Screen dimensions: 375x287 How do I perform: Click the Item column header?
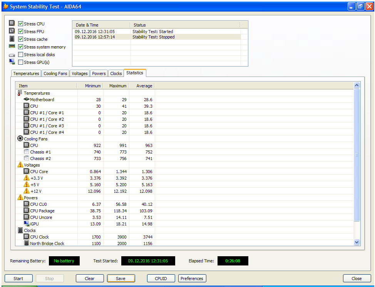pos(47,86)
